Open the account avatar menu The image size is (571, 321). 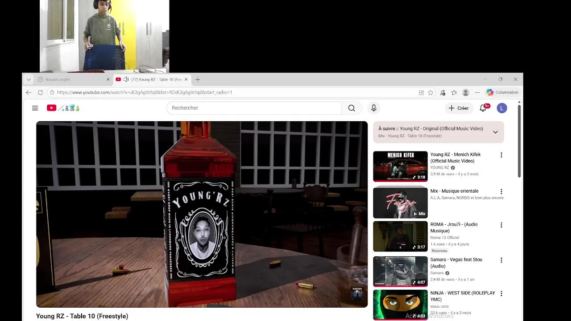coord(502,108)
